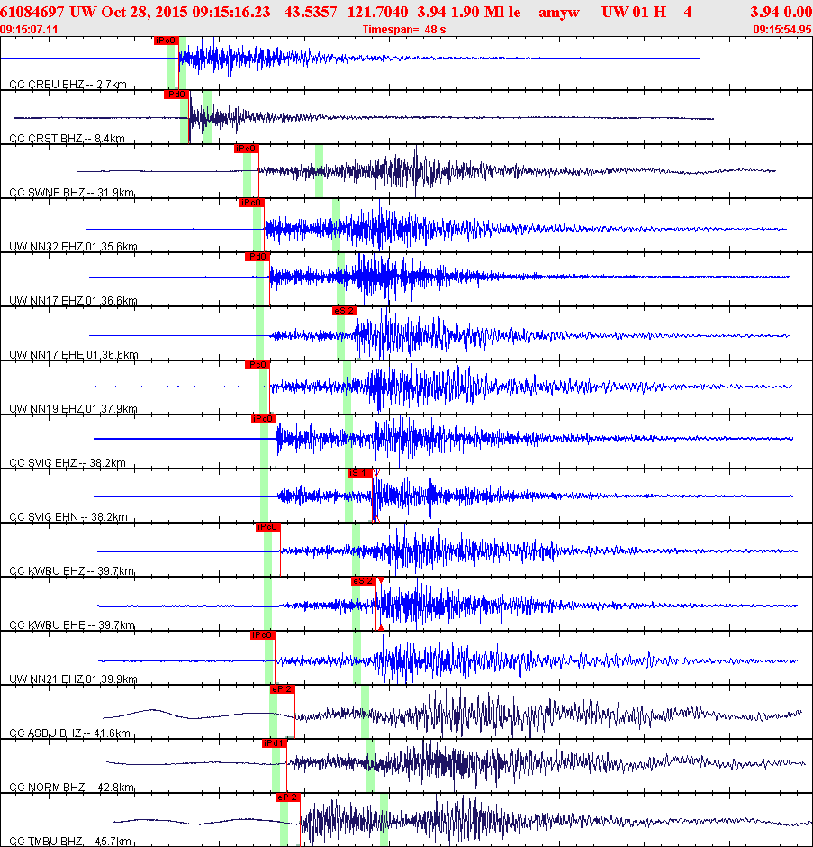Select the eS 2 pick on NN17 EHE

(x=345, y=311)
